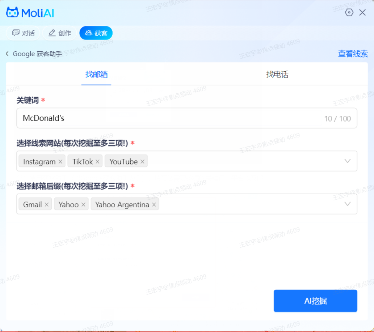374x332 pixels.
Task: Open the 创作 creation mode
Action: tap(60, 33)
